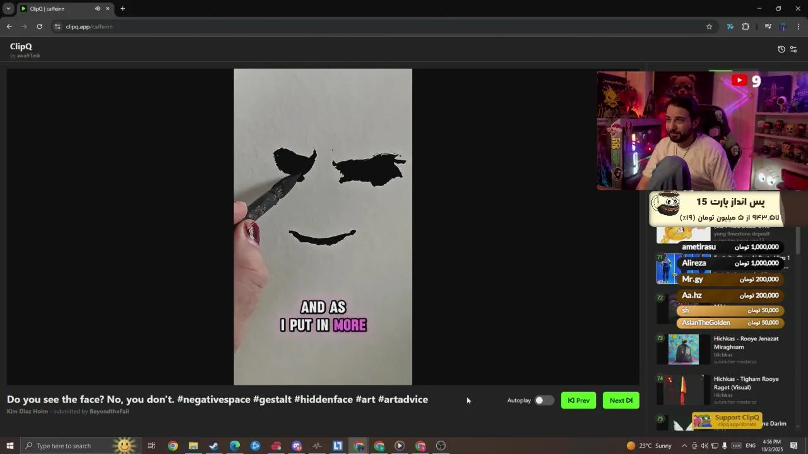Open media controls icon in Chrome toolbar
This screenshot has height=454, width=808.
click(768, 26)
